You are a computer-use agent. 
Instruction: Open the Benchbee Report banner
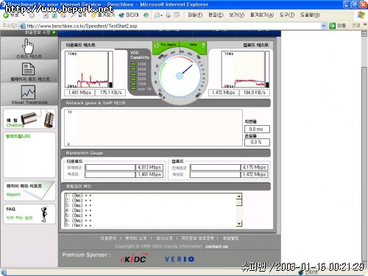[29, 191]
